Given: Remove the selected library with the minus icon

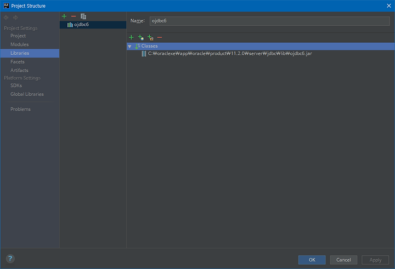Looking at the screenshot, I should [x=74, y=16].
